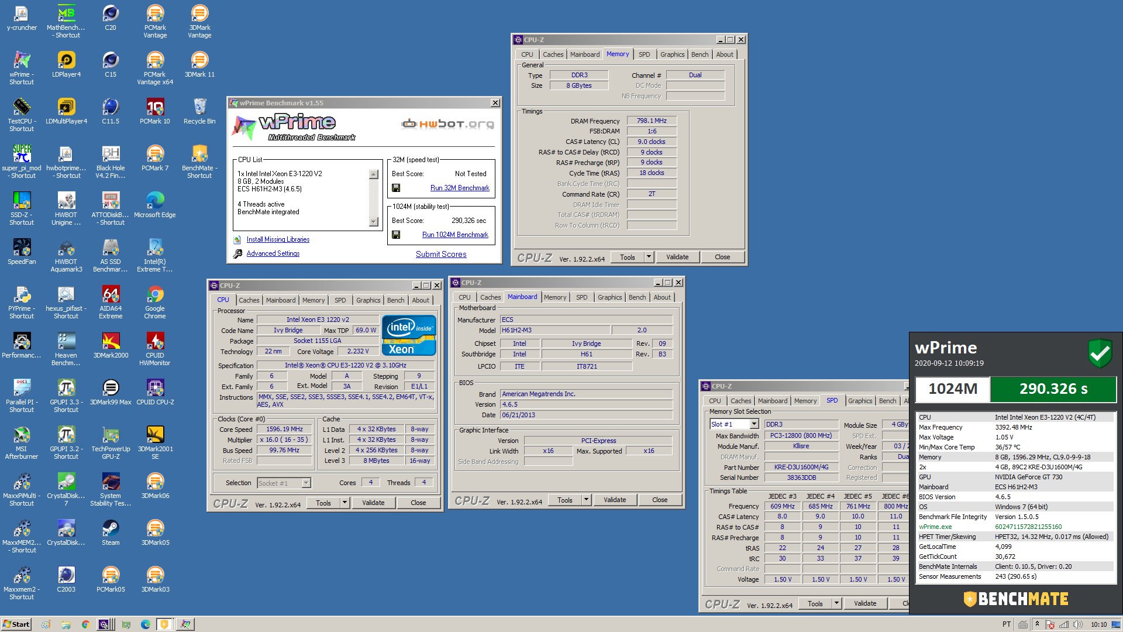Click Run 1024M Benchmark link

pos(455,235)
